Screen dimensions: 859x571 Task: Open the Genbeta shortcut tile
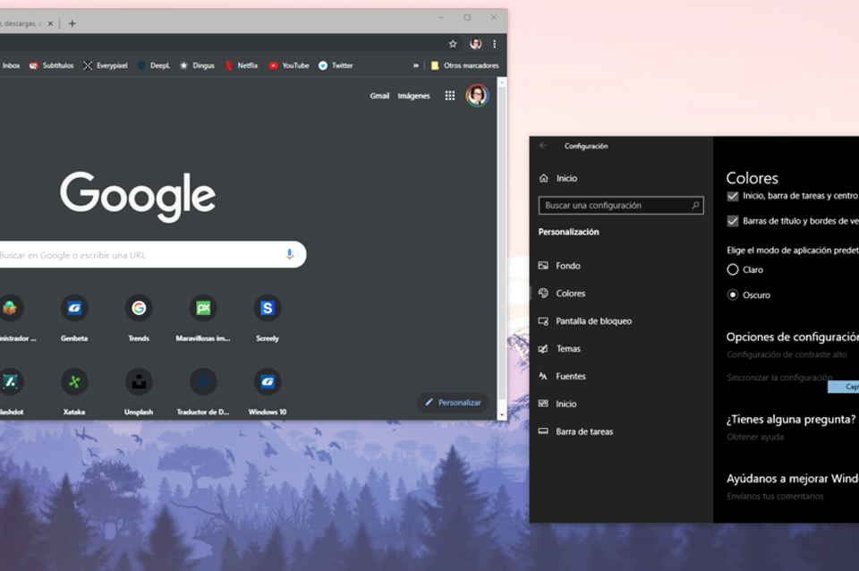[74, 309]
